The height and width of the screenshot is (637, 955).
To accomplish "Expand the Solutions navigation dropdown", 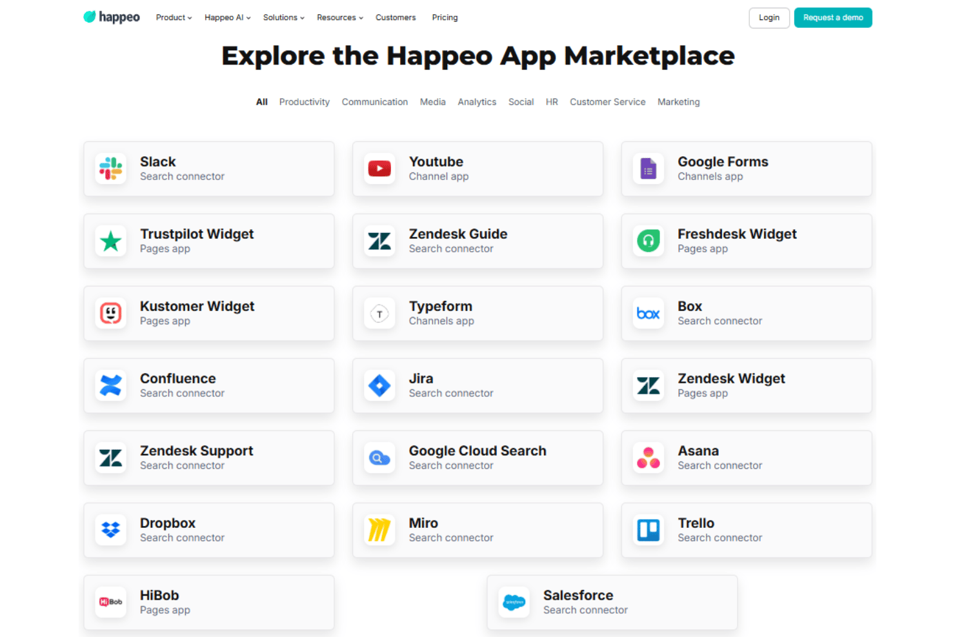I will (283, 17).
